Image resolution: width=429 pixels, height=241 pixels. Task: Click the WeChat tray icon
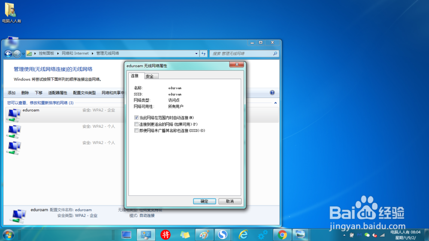367,235
